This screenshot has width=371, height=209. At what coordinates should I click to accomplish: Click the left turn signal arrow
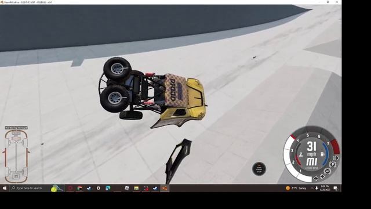[x=316, y=178]
